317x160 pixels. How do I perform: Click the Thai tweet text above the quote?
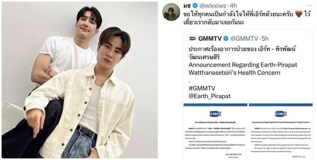click(246, 18)
